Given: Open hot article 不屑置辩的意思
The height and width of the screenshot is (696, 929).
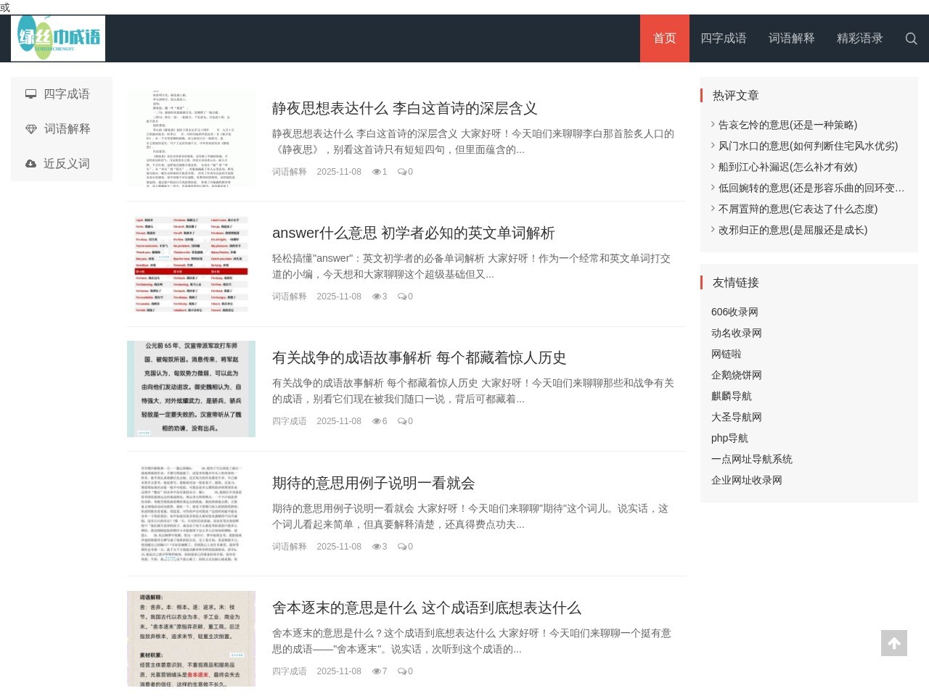Looking at the screenshot, I should pyautogui.click(x=798, y=210).
